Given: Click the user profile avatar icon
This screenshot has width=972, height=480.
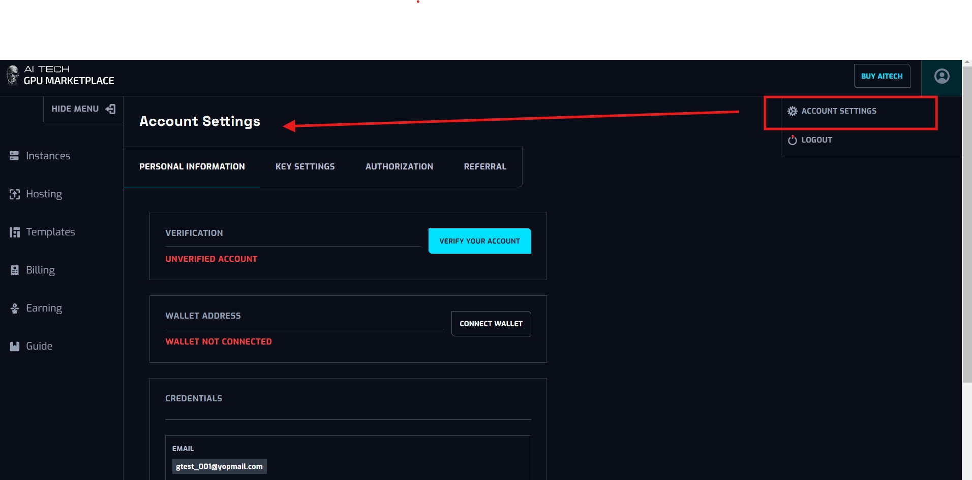Looking at the screenshot, I should point(941,76).
